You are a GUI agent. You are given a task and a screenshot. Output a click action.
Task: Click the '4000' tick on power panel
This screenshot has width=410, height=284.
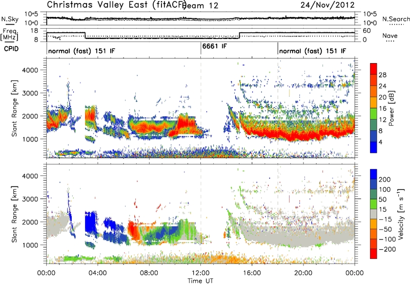(30, 70)
